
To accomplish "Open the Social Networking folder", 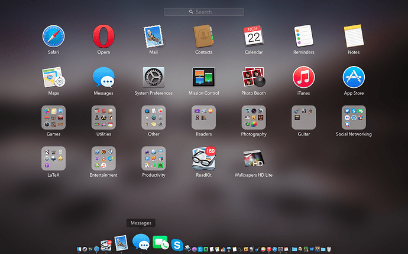I will 354,118.
